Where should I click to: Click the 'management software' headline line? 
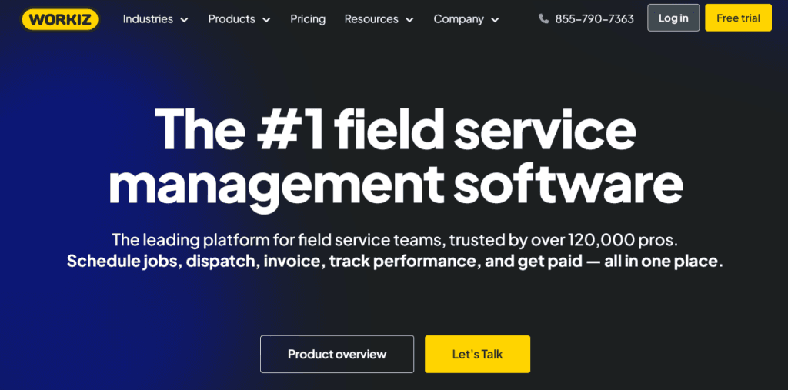[x=395, y=183]
